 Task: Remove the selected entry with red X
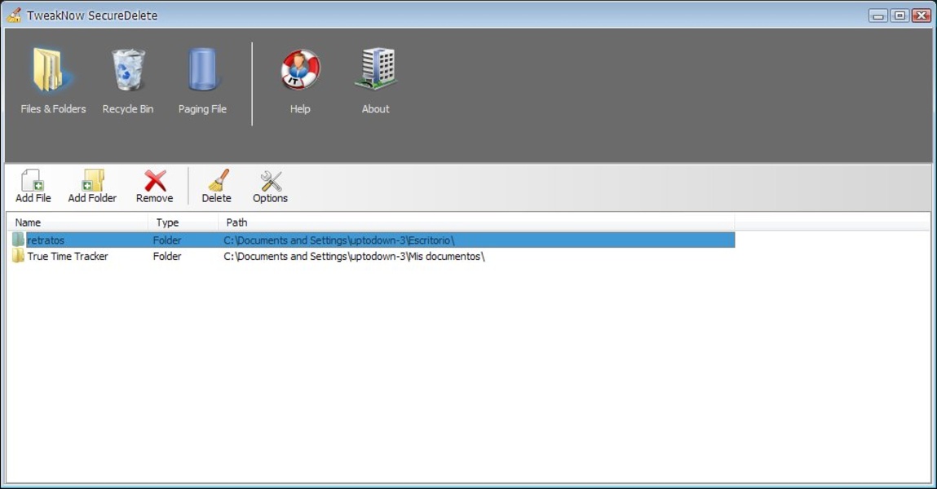(x=155, y=187)
